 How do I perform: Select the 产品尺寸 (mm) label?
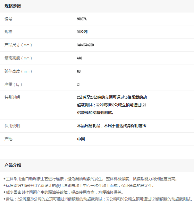click(x=18, y=45)
